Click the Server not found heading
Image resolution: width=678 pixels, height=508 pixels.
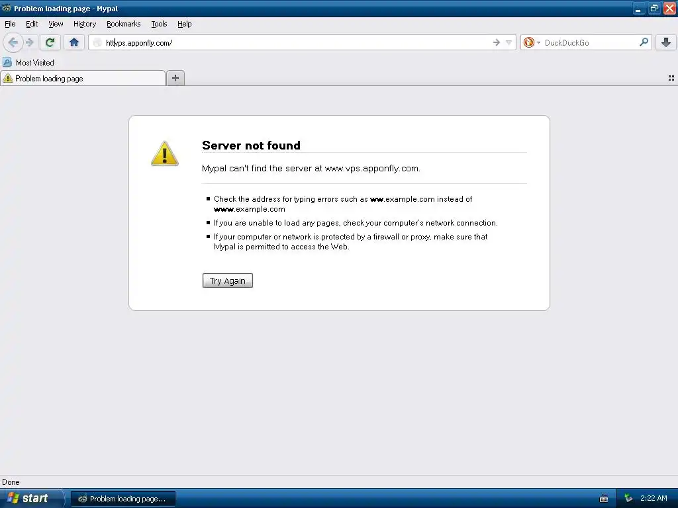click(x=251, y=146)
